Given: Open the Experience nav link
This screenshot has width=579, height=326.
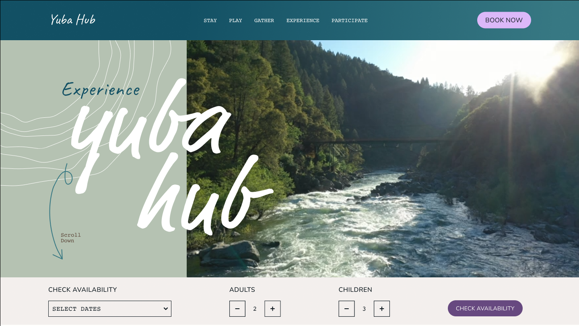Looking at the screenshot, I should click(x=303, y=21).
